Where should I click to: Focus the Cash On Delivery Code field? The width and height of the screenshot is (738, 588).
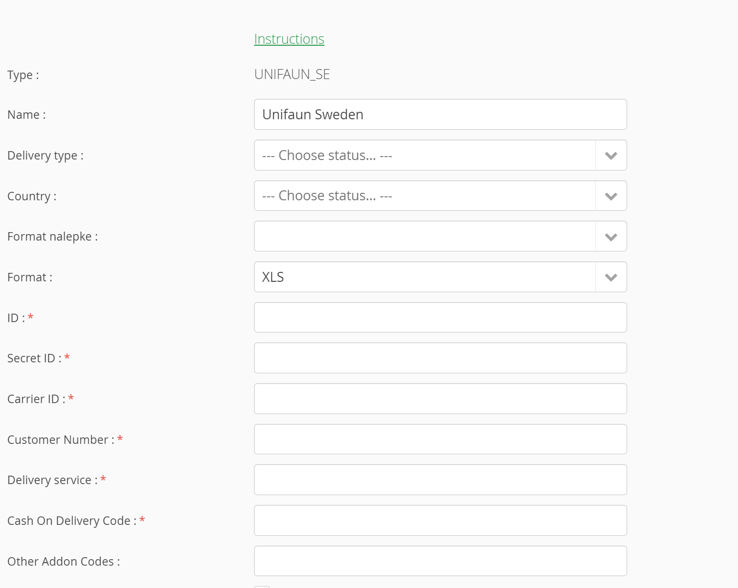pos(440,520)
